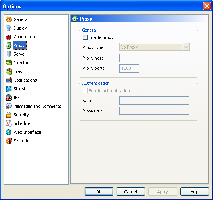213x200 pixels.
Task: Click the Connection plug icon
Action: point(9,37)
